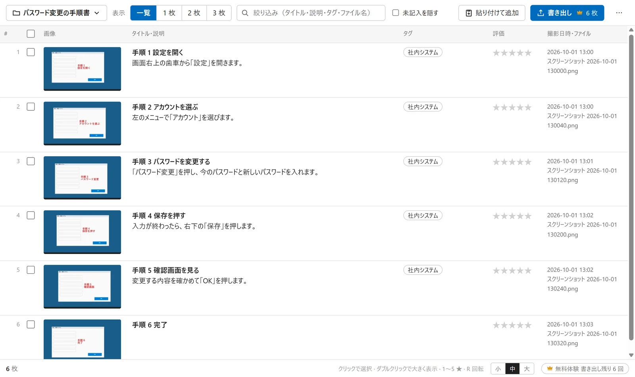Click file name 130320.png in row 6

tap(562, 343)
